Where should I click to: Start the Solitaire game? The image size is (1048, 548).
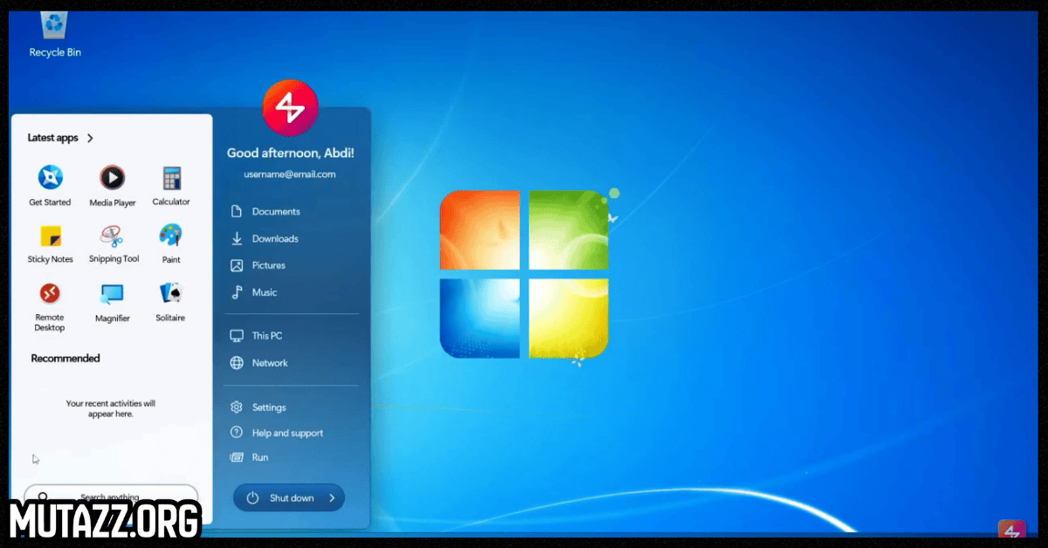[170, 294]
